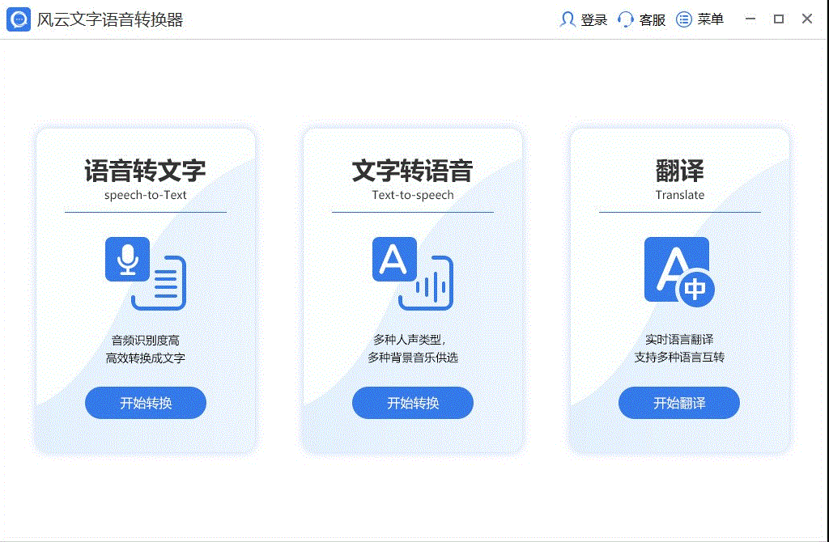Click the 登录 login person icon
829x542 pixels.
pyautogui.click(x=569, y=19)
